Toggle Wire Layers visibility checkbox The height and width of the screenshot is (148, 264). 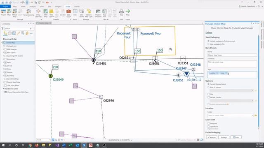tap(5, 53)
